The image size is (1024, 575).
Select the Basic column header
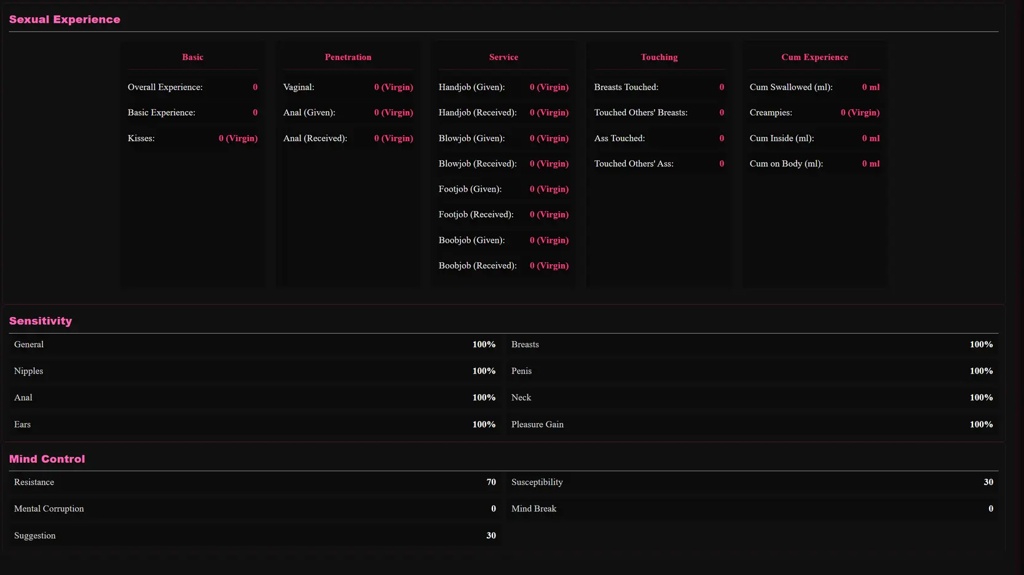coord(192,57)
